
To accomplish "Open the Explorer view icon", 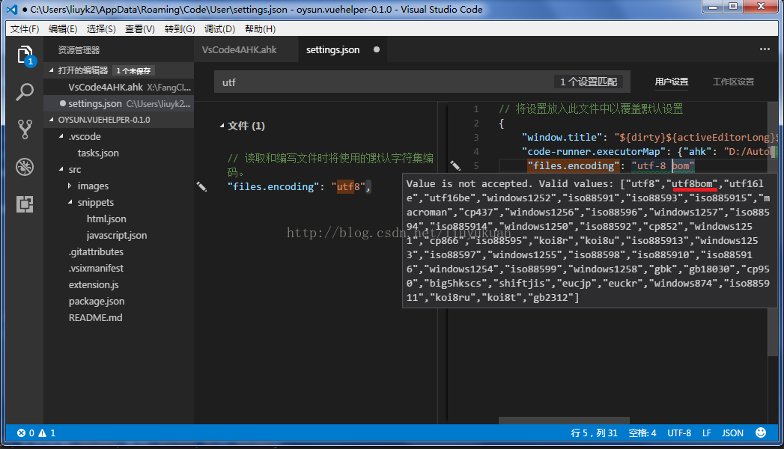I will 25,55.
